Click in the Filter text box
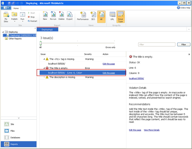This screenshot has height=149, width=192. coord(157,45)
